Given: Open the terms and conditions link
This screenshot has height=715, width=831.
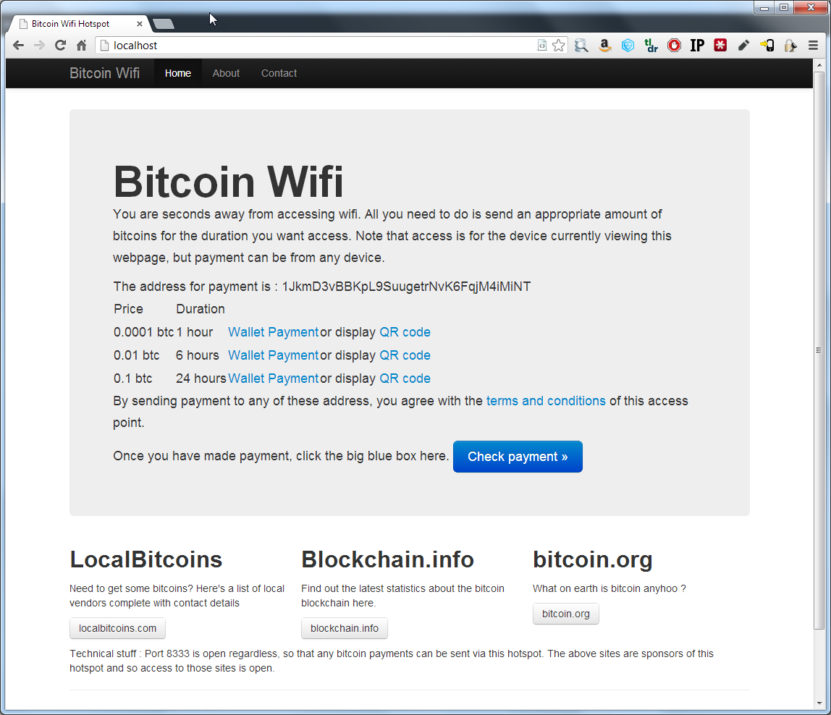Looking at the screenshot, I should pyautogui.click(x=546, y=400).
